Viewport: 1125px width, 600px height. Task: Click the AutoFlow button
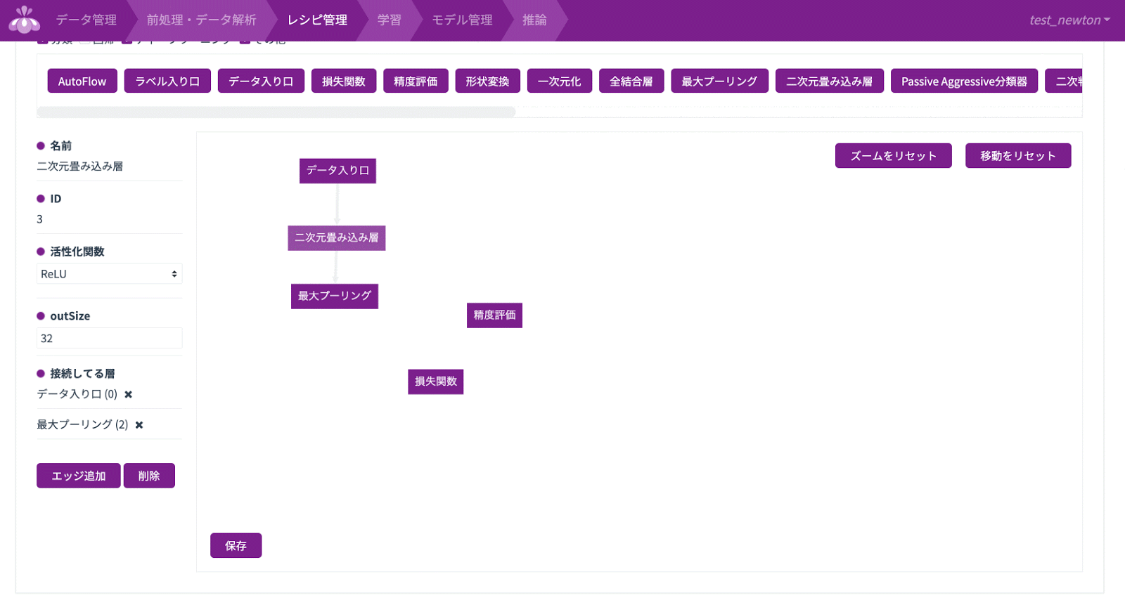[82, 81]
